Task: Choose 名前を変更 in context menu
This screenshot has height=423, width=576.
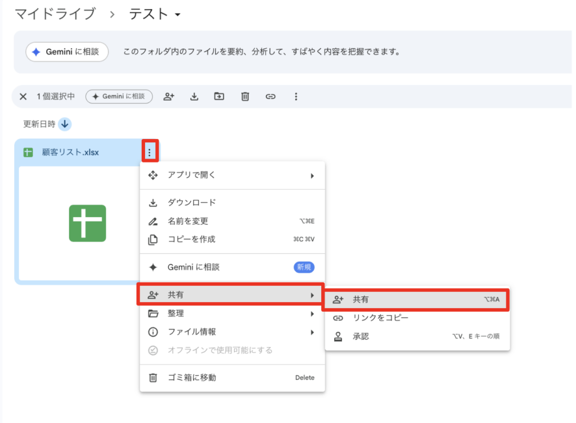Action: click(232, 221)
